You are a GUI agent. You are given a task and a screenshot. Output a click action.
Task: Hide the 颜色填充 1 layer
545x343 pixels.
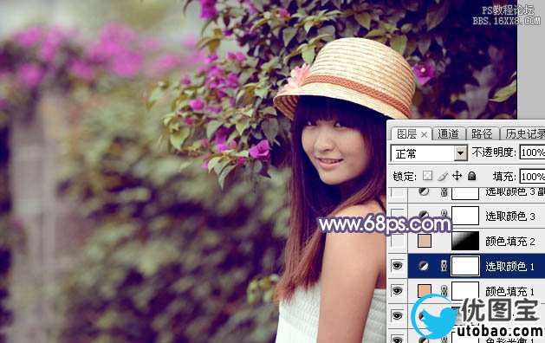point(398,290)
